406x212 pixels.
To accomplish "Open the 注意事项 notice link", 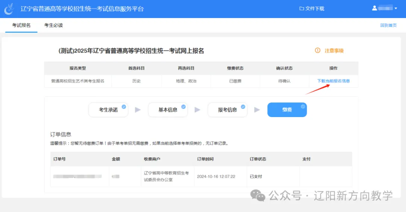I will click(x=334, y=51).
